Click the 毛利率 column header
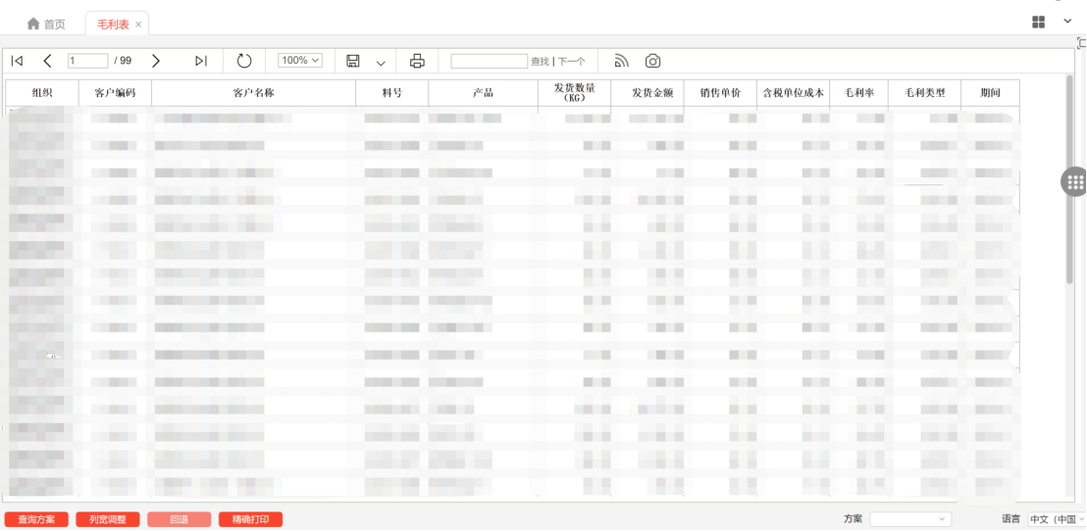 859,93
